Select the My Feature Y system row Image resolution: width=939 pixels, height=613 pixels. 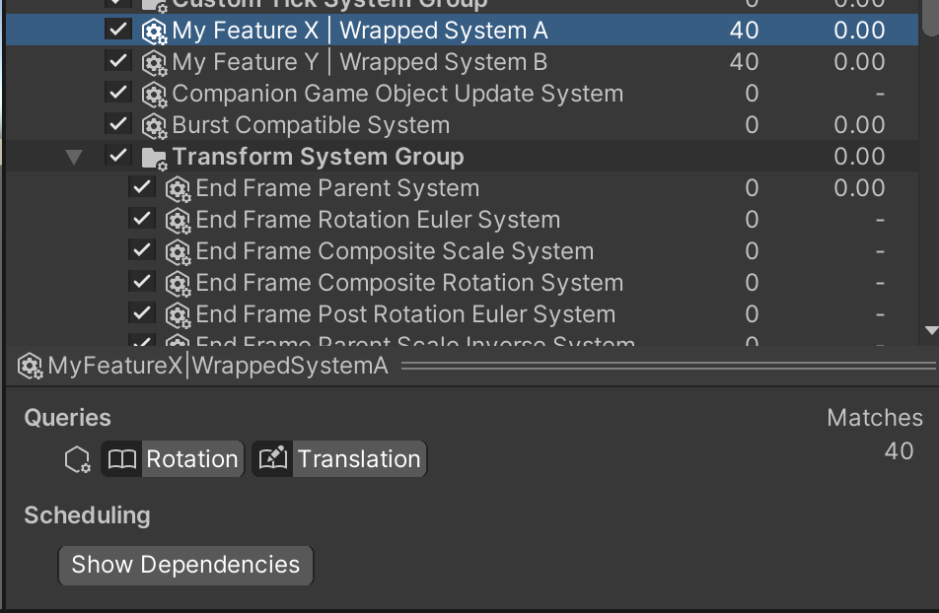(x=296, y=62)
